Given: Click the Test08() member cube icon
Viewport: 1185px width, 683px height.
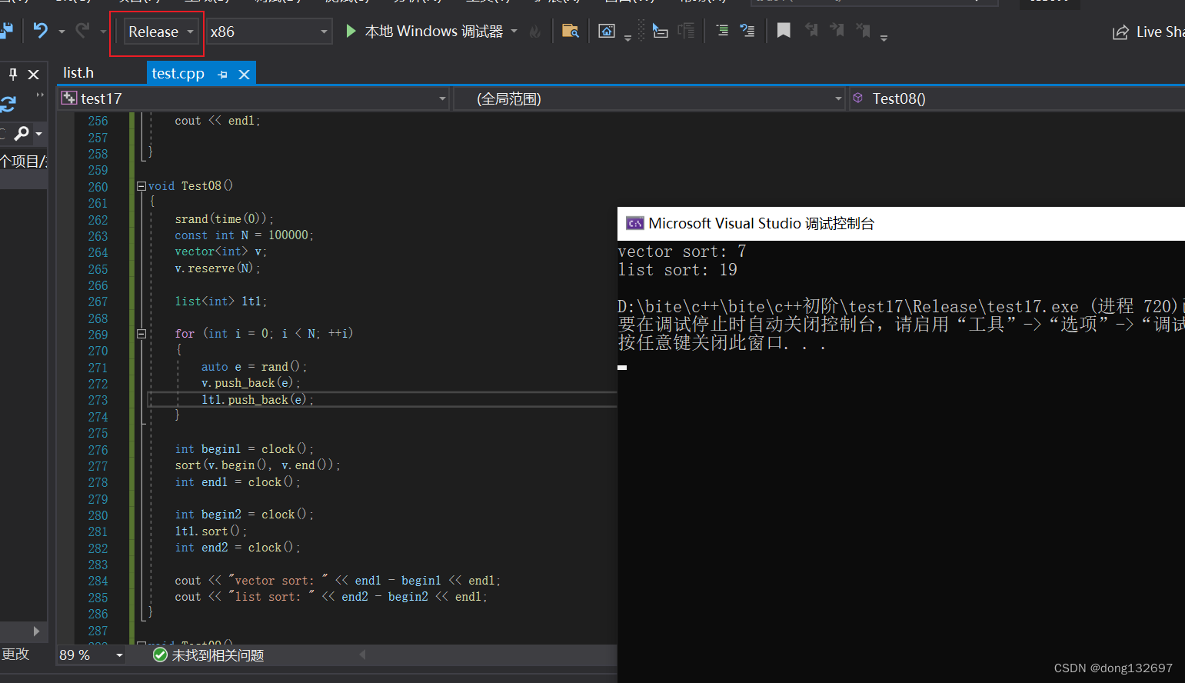Looking at the screenshot, I should click(858, 98).
